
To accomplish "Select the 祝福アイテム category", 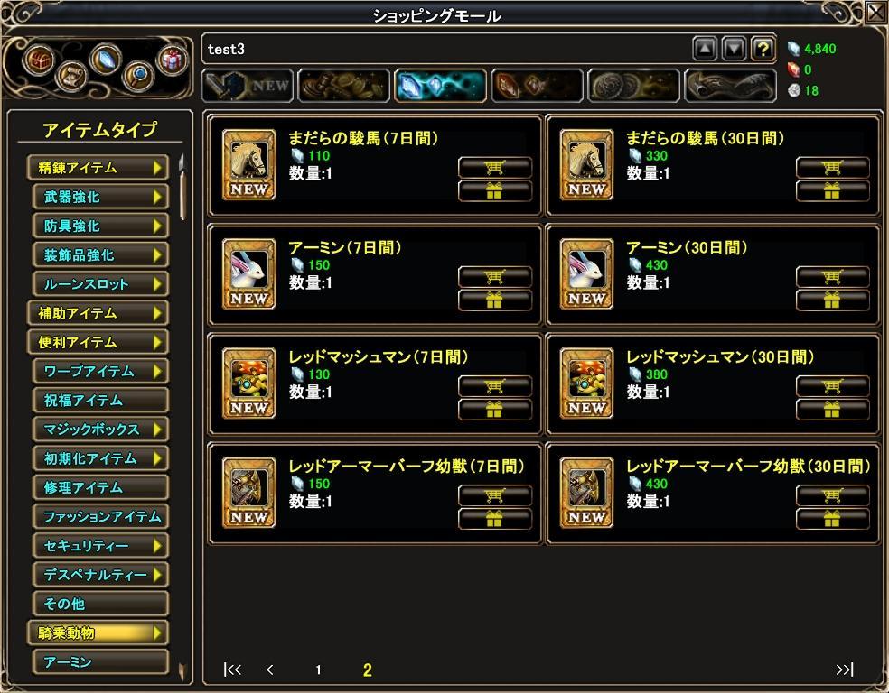I will [100, 401].
